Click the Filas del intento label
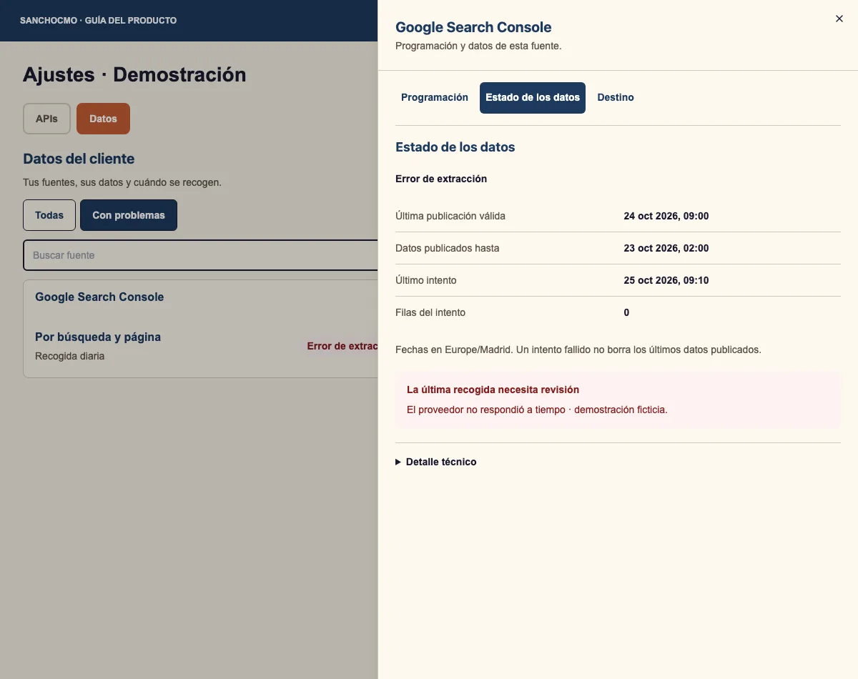 (430, 312)
